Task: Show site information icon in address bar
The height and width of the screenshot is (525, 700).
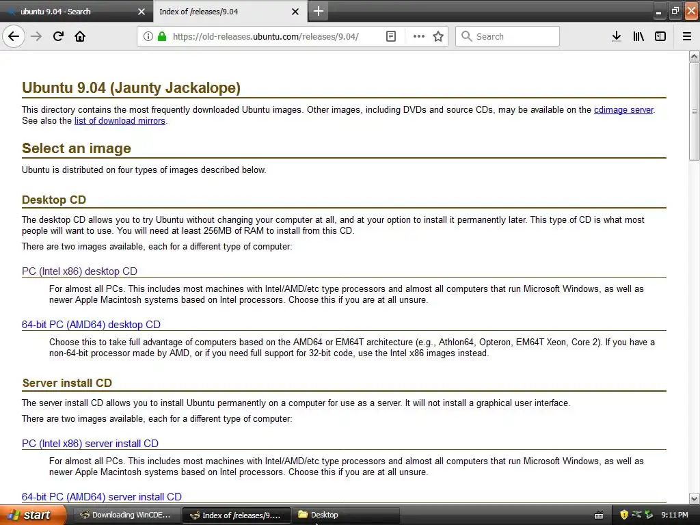Action: [148, 36]
